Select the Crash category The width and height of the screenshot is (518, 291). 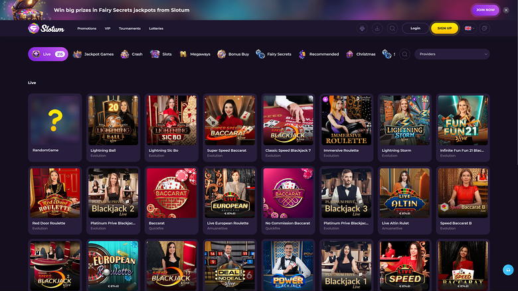[131, 54]
